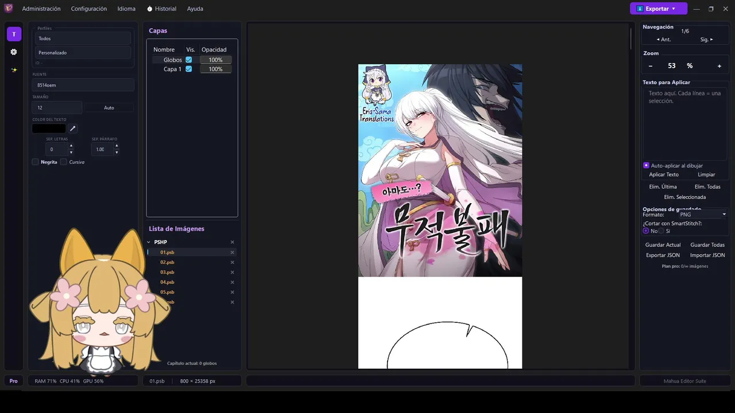Zoom in with the plus button

pyautogui.click(x=719, y=66)
